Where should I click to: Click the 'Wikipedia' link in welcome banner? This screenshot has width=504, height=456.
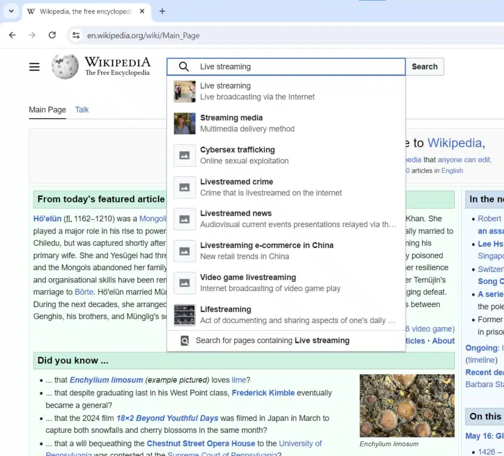tap(454, 143)
